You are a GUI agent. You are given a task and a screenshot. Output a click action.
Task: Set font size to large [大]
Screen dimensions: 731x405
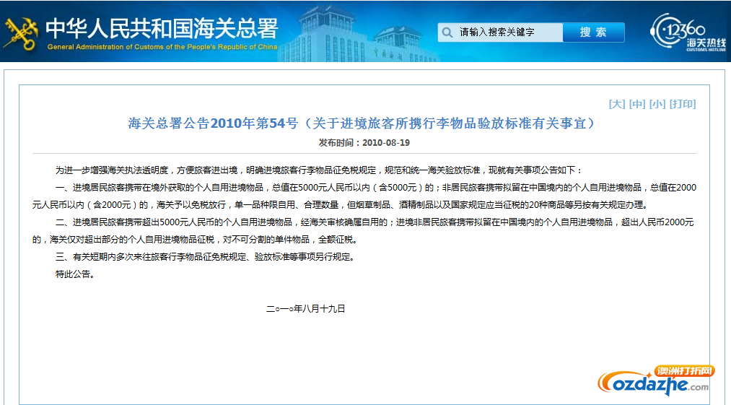coord(617,104)
